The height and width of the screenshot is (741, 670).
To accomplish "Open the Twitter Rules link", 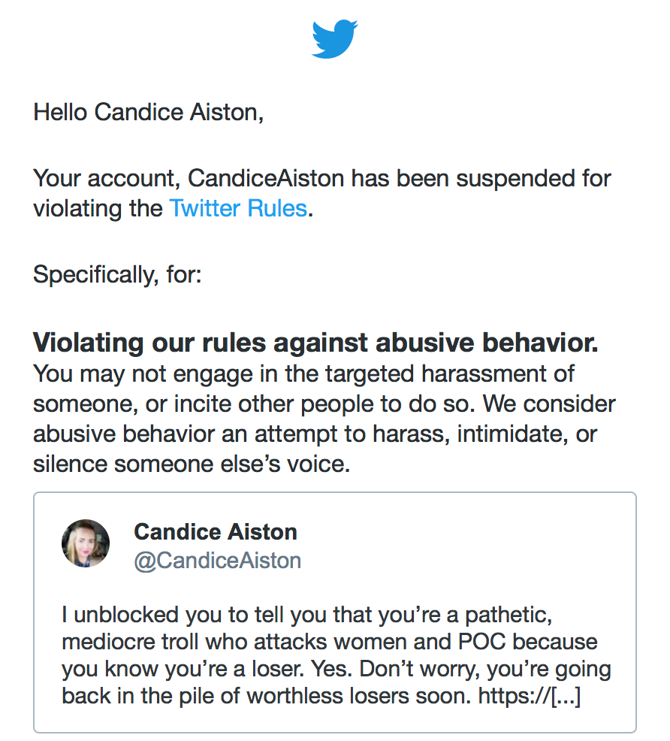I will pos(238,207).
